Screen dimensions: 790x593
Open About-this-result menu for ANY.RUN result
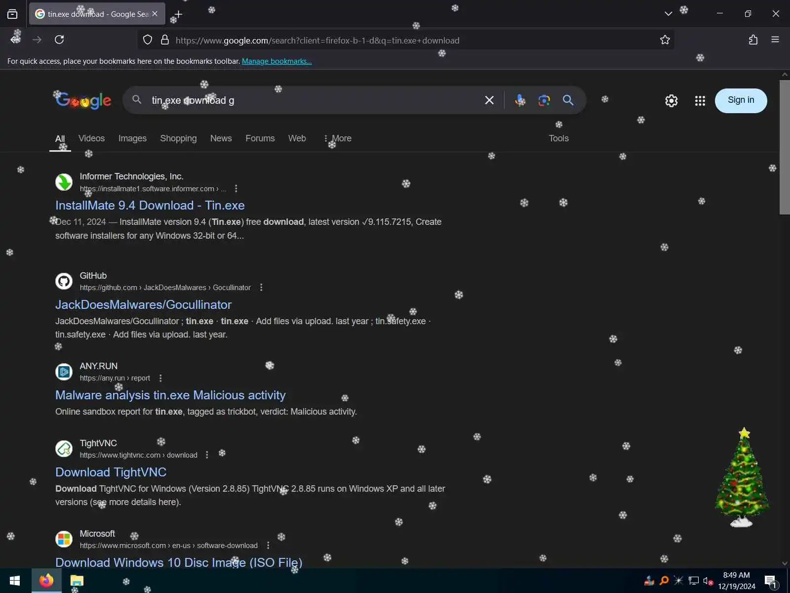pyautogui.click(x=160, y=378)
